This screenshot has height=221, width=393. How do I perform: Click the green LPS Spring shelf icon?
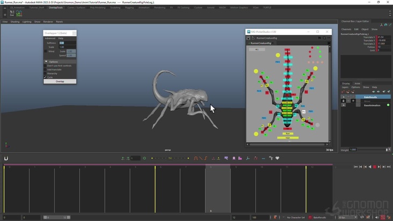point(20,14)
